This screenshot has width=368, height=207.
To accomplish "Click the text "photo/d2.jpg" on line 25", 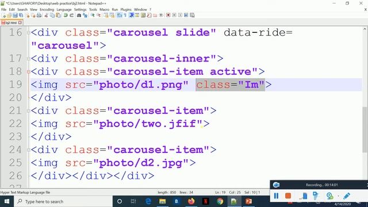I will point(141,163).
